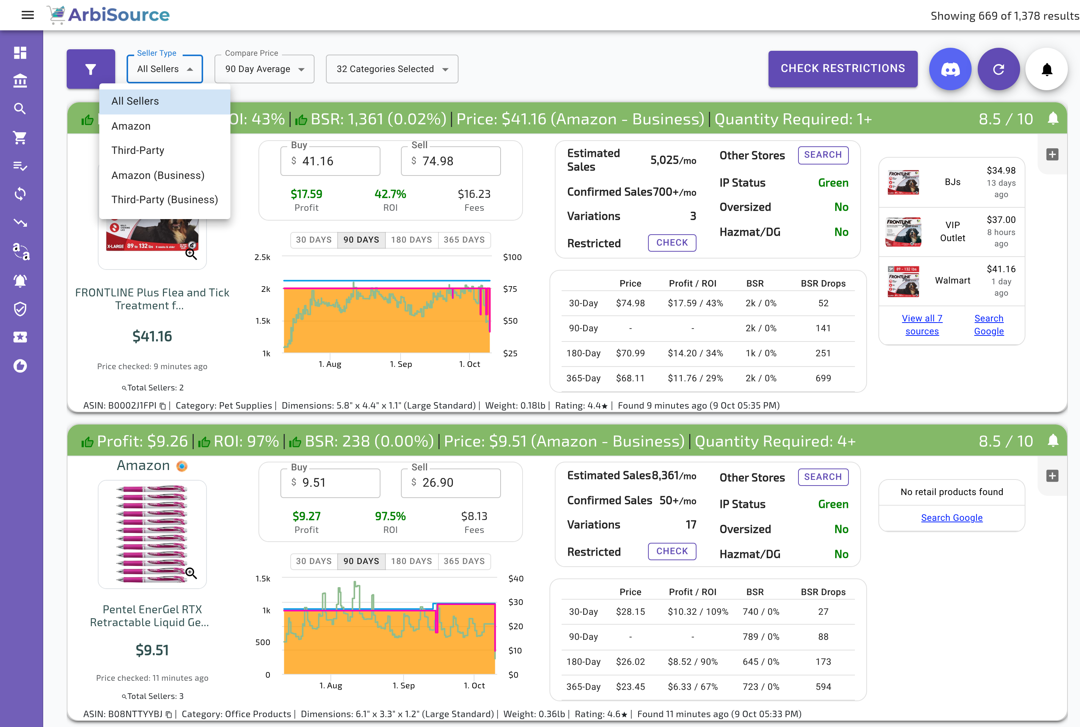Open the star ticket icon in sidebar
Viewport: 1080px width, 727px height.
(x=20, y=337)
